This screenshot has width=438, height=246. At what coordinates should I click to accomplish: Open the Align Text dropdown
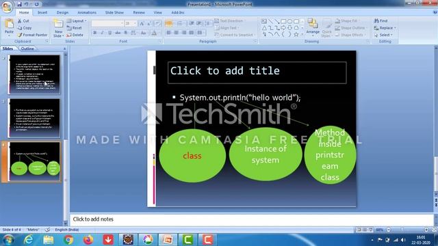pos(227,28)
